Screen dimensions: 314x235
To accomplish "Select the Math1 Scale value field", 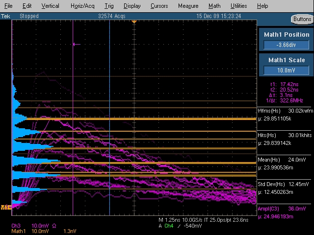I will (x=286, y=70).
